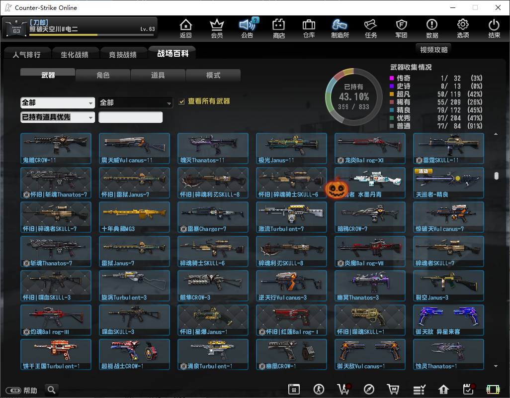Open the 任务 missions icon
This screenshot has height=398, width=510.
(x=371, y=28)
